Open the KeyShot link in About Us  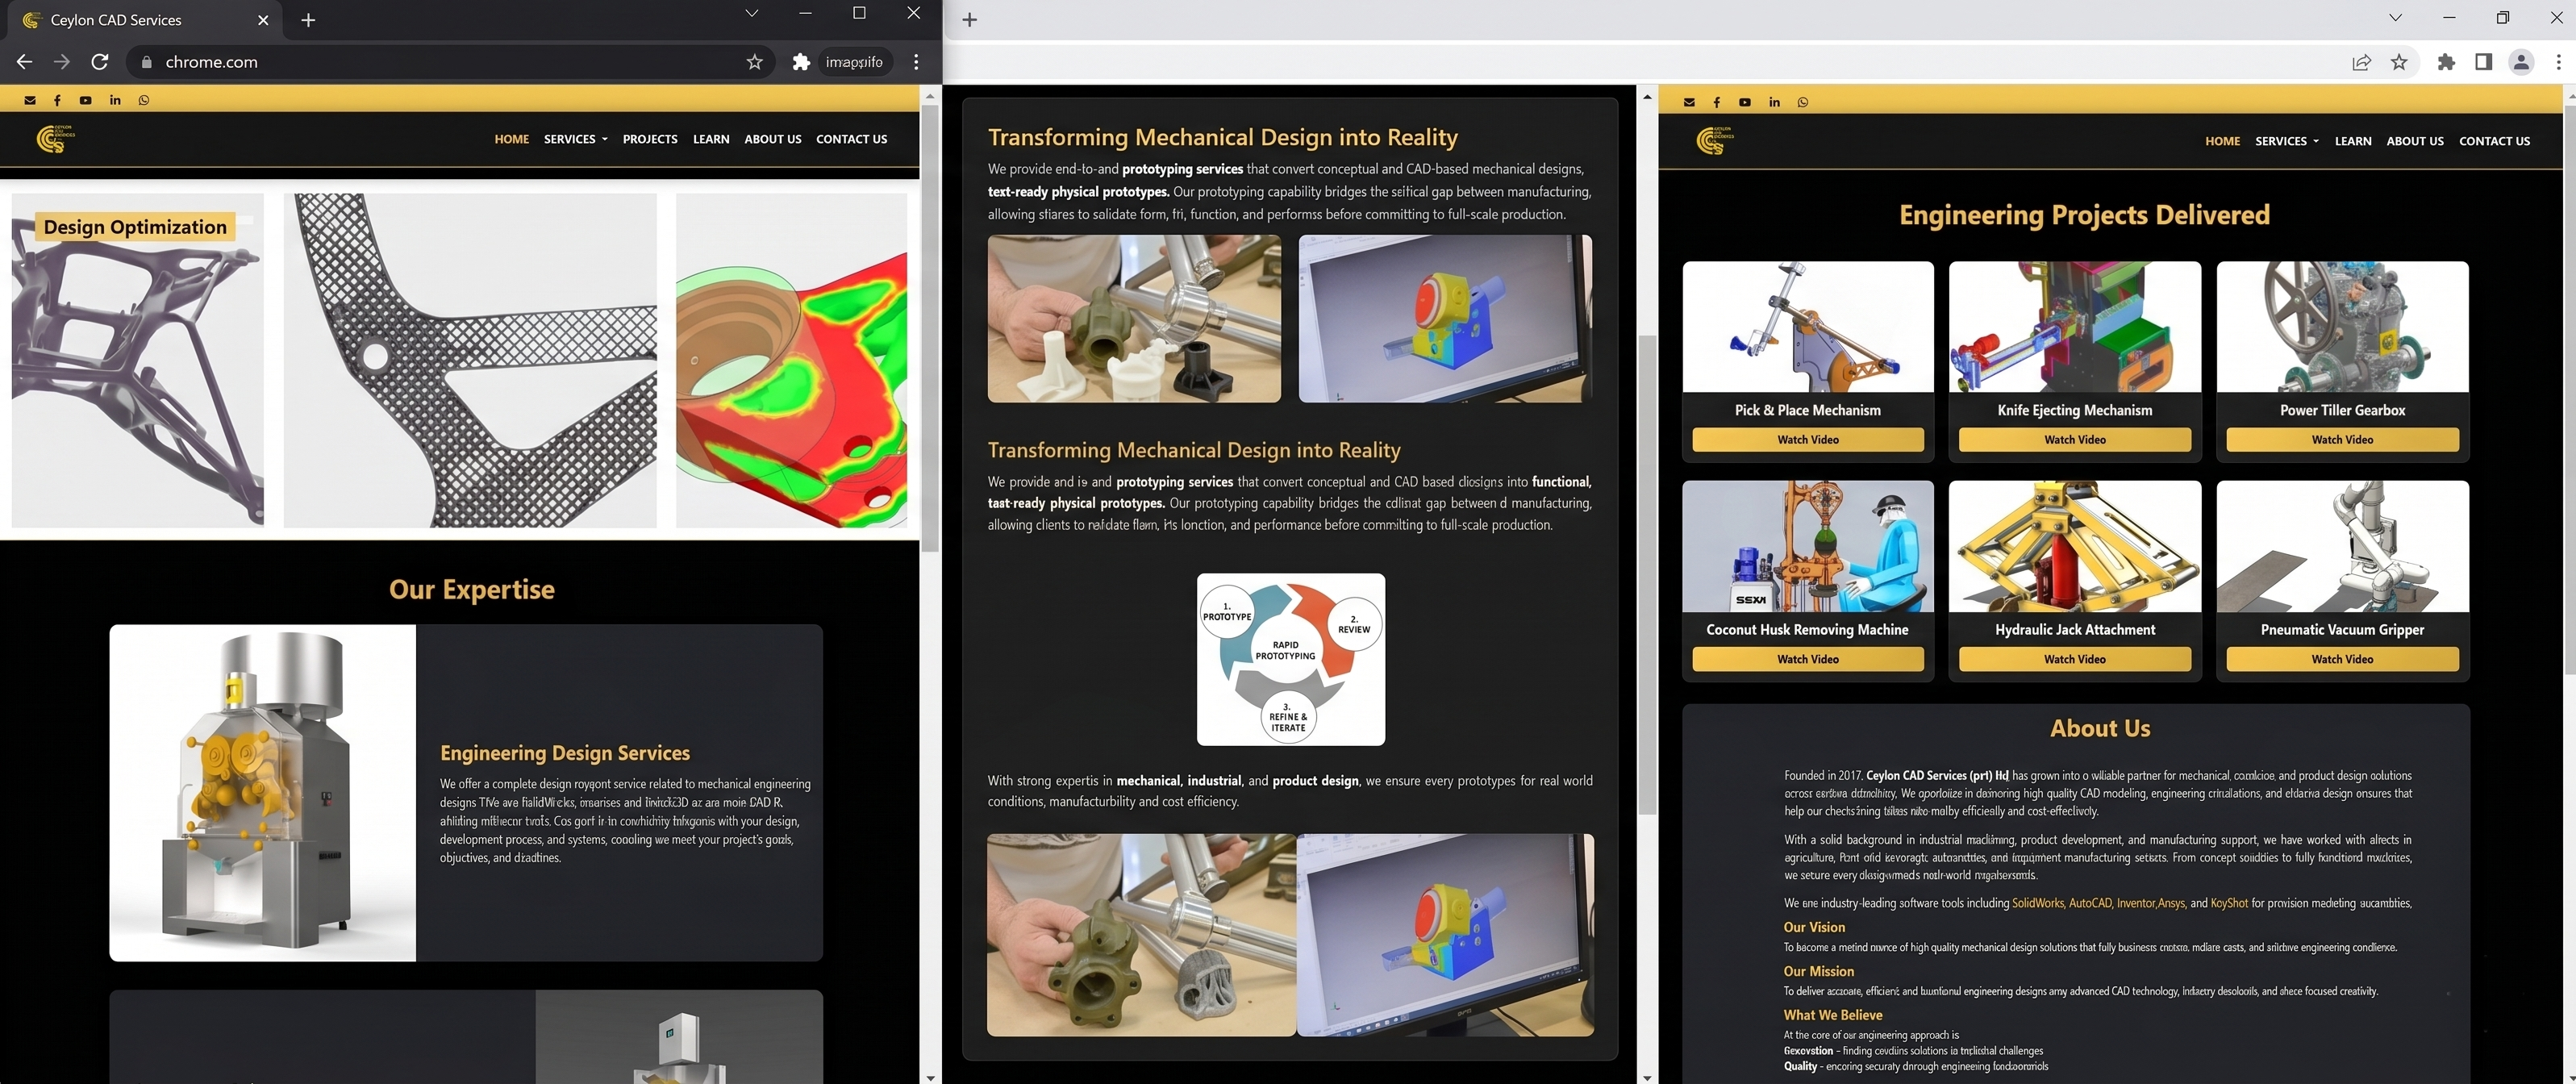point(2229,903)
